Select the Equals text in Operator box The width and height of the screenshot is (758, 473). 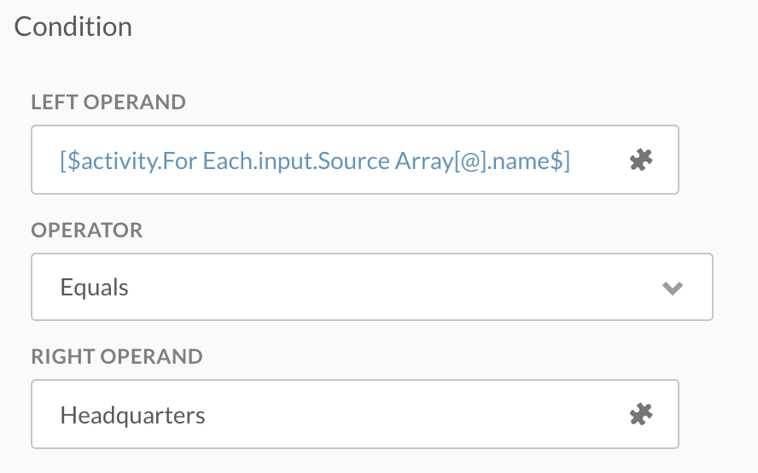point(95,288)
